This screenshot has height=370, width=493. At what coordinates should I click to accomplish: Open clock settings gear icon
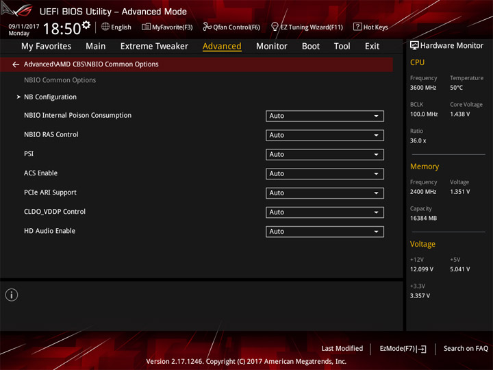86,25
